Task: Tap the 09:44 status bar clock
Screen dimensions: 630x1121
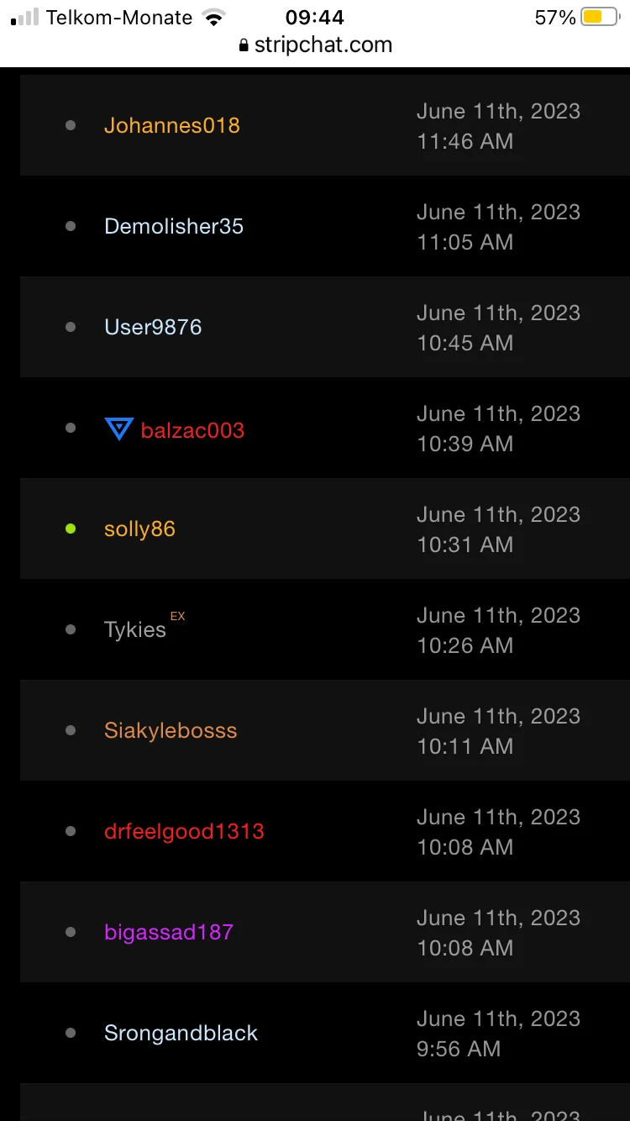Action: tap(315, 17)
